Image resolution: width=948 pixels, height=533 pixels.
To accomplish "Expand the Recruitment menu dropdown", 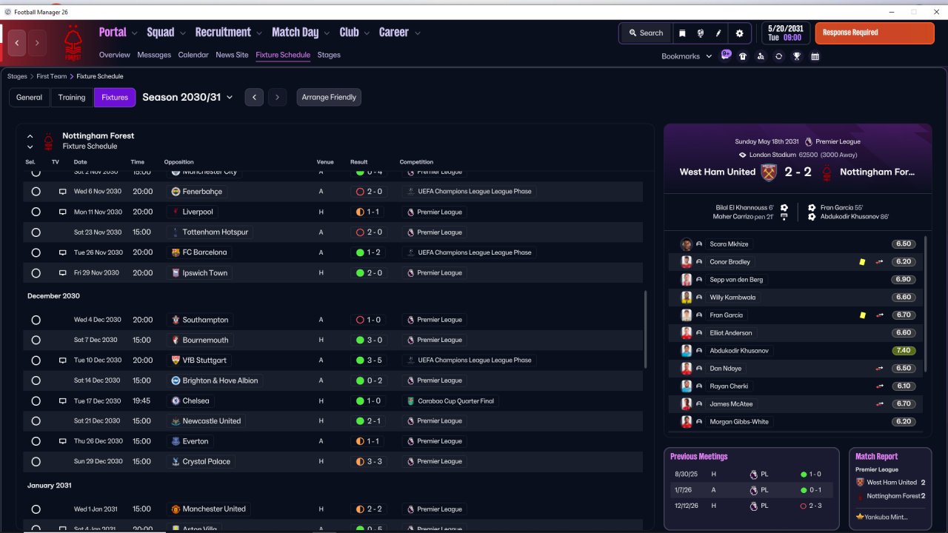I will [259, 33].
